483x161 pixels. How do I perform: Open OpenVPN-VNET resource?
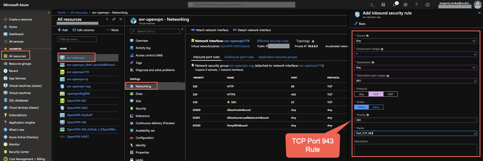click(78, 137)
